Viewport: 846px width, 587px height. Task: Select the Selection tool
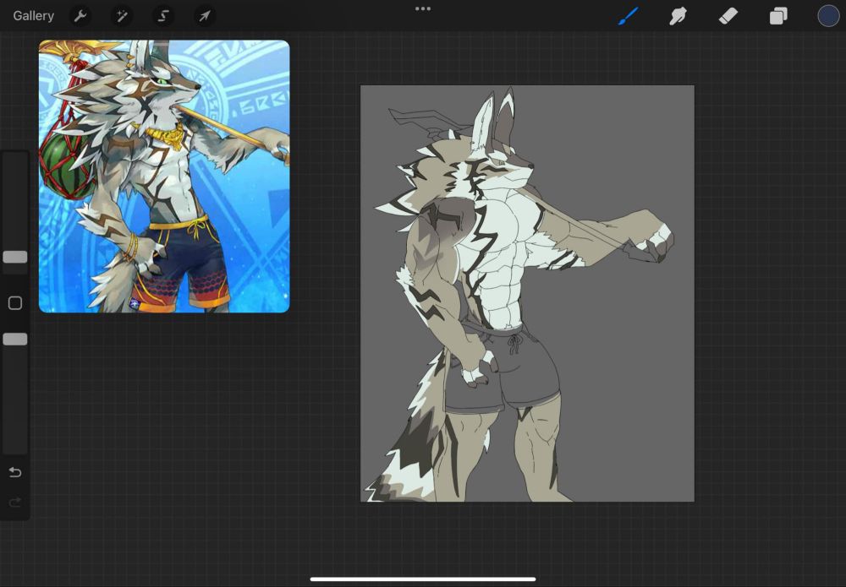click(163, 16)
